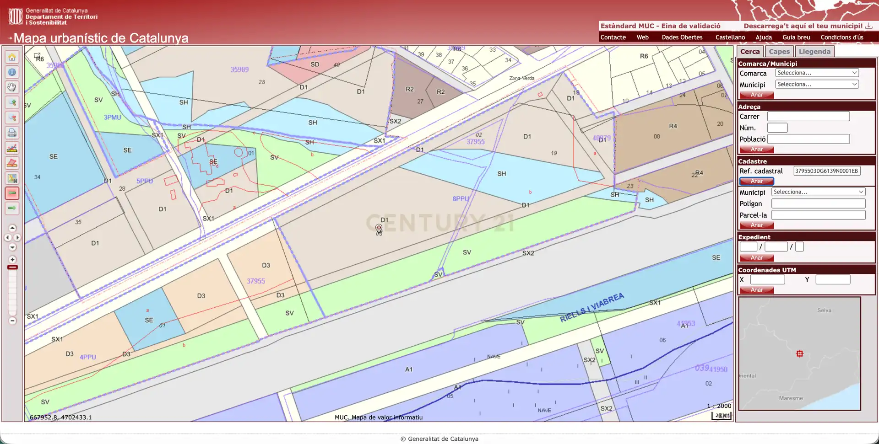Click the 8PPU label on the map
This screenshot has height=444, width=879.
coord(461,199)
